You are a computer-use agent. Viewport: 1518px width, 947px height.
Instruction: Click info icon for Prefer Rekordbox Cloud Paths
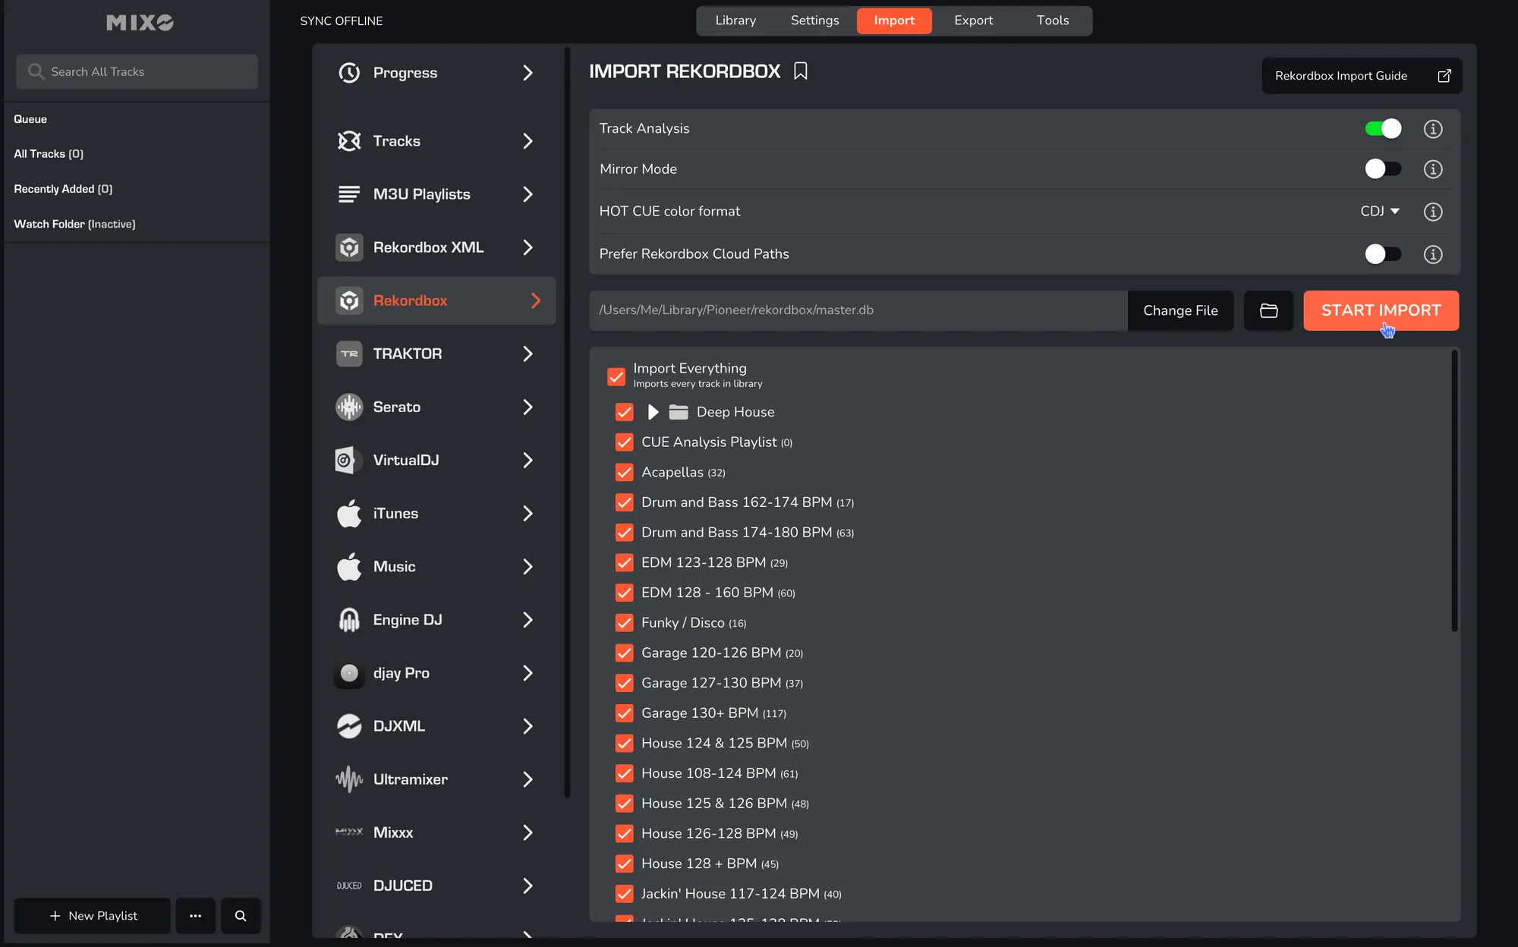[x=1432, y=254]
